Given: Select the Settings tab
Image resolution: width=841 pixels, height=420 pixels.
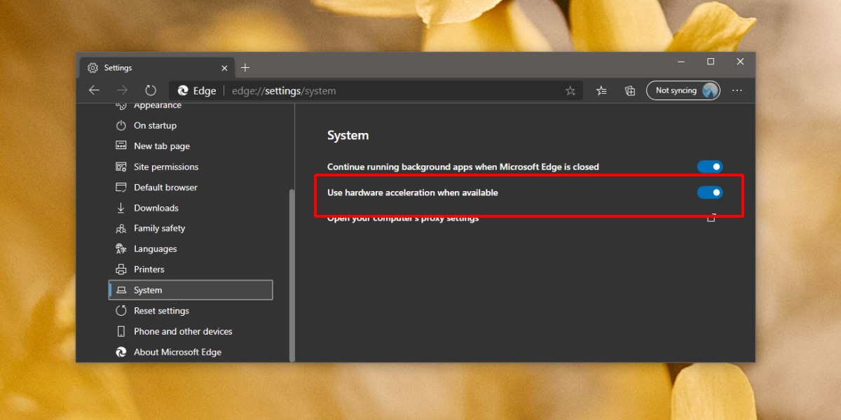Looking at the screenshot, I should pyautogui.click(x=157, y=68).
